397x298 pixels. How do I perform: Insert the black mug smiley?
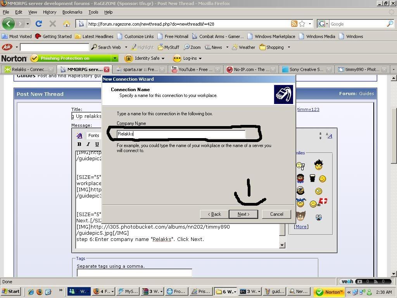[312, 178]
